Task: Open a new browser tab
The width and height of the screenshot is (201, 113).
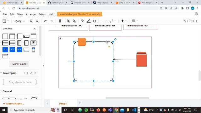Action: coord(162,3)
